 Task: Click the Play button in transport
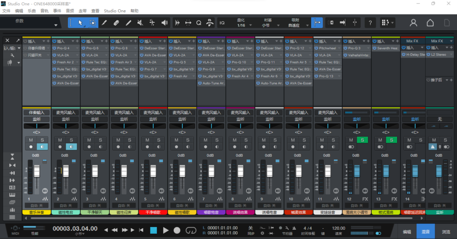coord(166,230)
